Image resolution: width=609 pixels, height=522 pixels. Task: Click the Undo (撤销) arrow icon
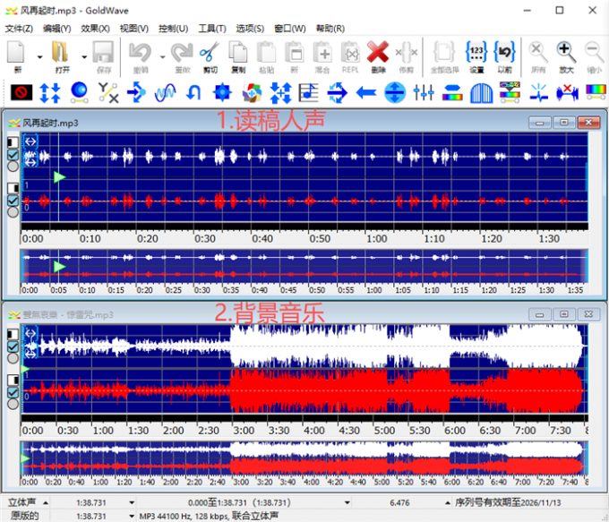141,54
